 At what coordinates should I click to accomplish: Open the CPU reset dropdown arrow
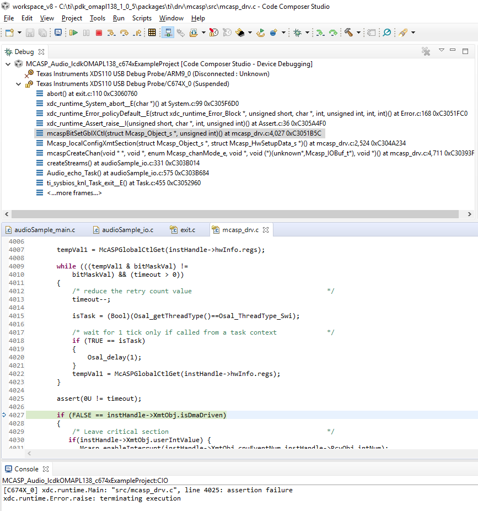(x=250, y=33)
